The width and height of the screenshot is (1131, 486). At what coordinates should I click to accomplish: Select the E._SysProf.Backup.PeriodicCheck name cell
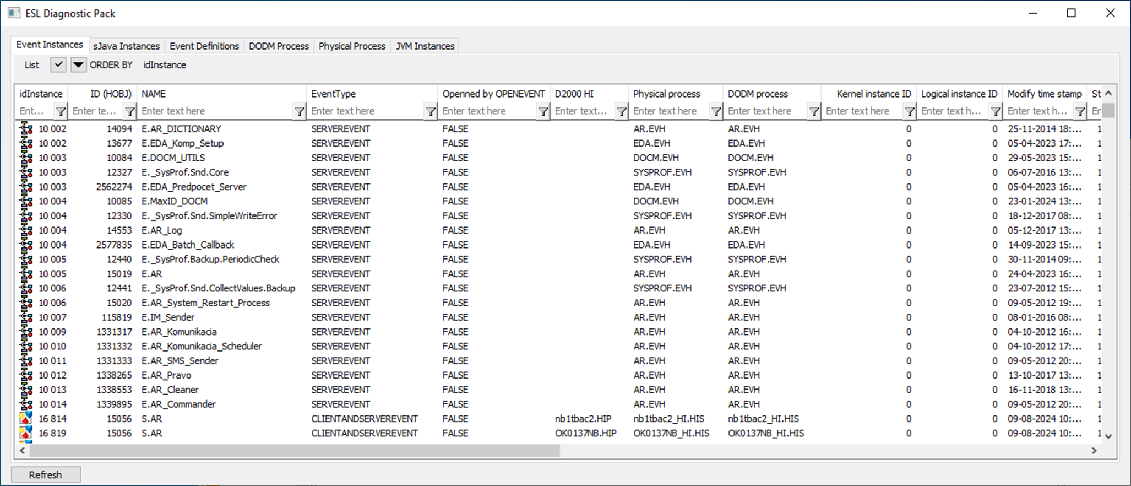(210, 260)
